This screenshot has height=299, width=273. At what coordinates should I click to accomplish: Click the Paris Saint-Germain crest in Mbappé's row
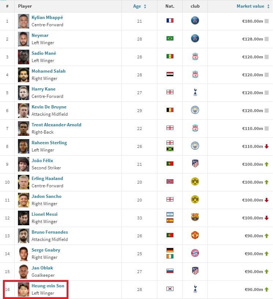pyautogui.click(x=195, y=20)
